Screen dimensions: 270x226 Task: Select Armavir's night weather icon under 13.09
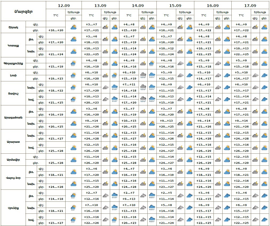105,160
